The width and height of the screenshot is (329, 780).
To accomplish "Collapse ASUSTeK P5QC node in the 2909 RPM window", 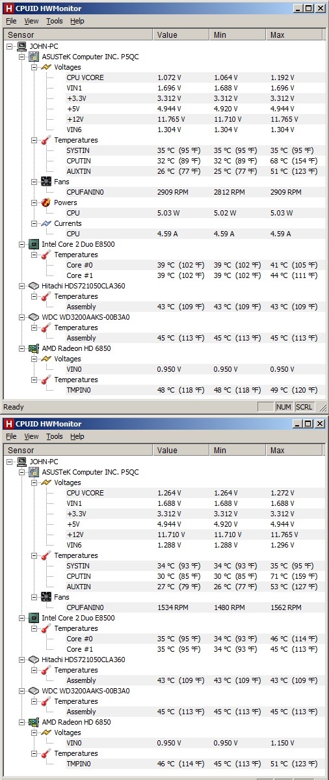I will 22,57.
